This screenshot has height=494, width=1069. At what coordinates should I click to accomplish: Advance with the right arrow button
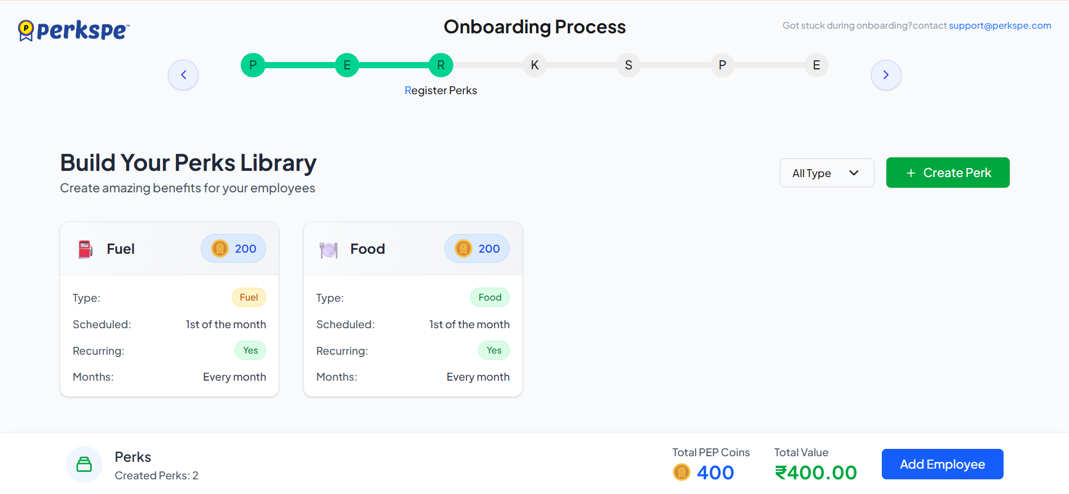[886, 74]
